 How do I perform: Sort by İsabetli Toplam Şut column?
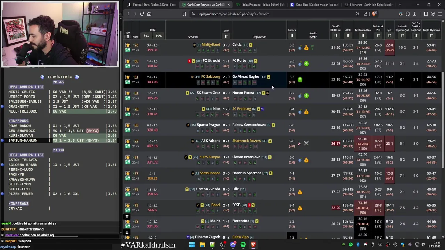pyautogui.click(x=402, y=35)
